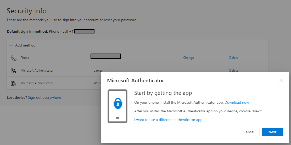Click Add method label
The image size is (291, 145).
point(25,45)
